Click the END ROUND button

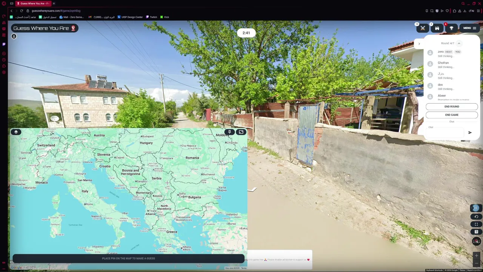[452, 107]
